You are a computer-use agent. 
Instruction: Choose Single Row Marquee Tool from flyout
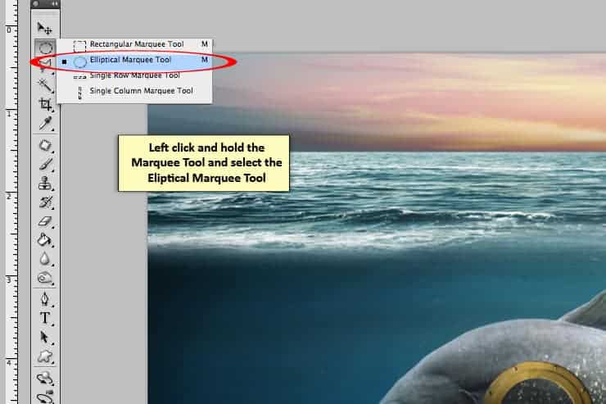coord(134,75)
